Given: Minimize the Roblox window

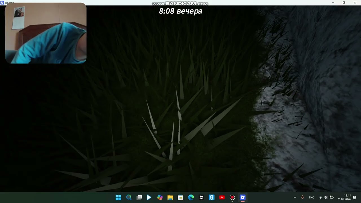Looking at the screenshot, I should coord(333,3).
